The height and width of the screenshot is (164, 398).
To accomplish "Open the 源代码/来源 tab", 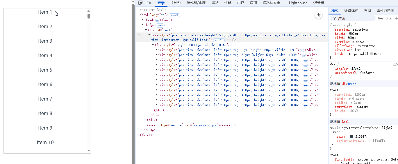I will [x=196, y=3].
